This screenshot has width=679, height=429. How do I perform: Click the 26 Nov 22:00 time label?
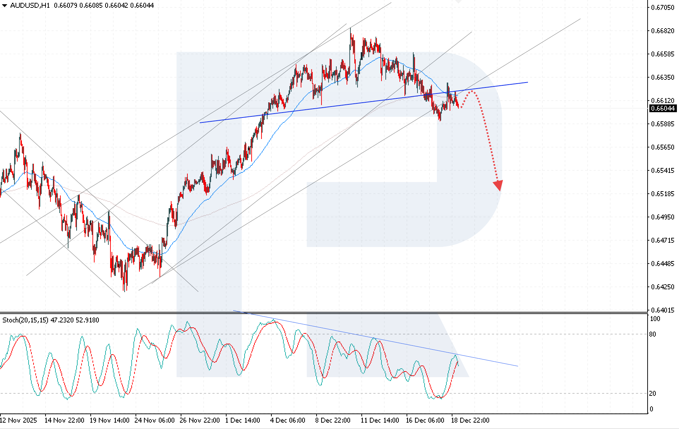(200, 420)
